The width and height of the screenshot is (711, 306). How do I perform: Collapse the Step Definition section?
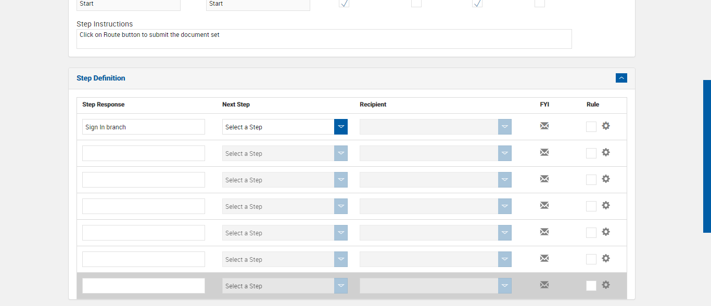621,78
